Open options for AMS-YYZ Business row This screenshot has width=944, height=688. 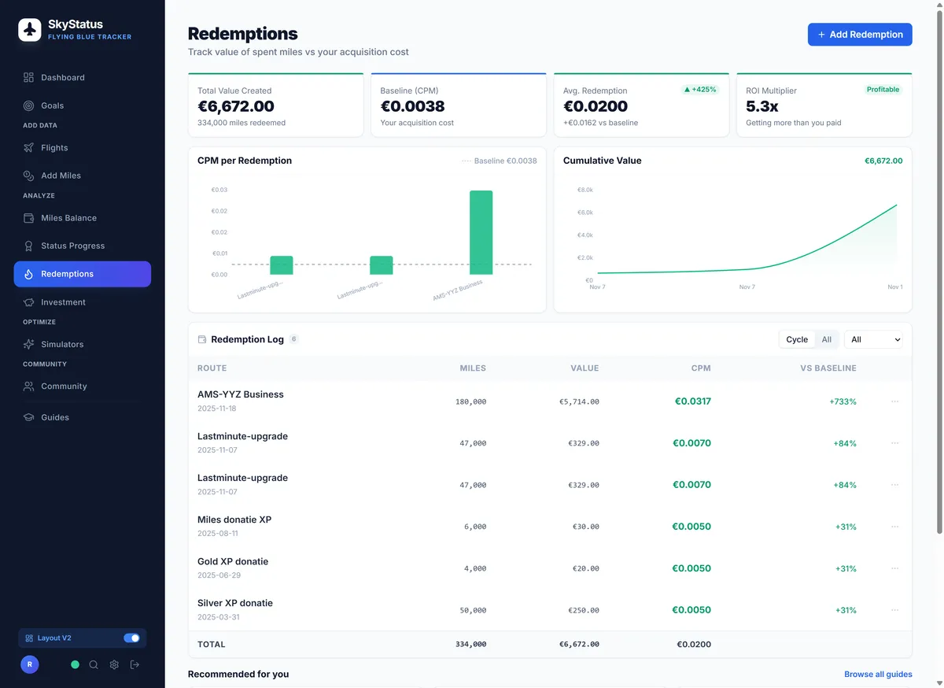894,401
